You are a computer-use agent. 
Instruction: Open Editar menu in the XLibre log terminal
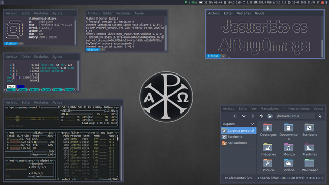(x=108, y=13)
